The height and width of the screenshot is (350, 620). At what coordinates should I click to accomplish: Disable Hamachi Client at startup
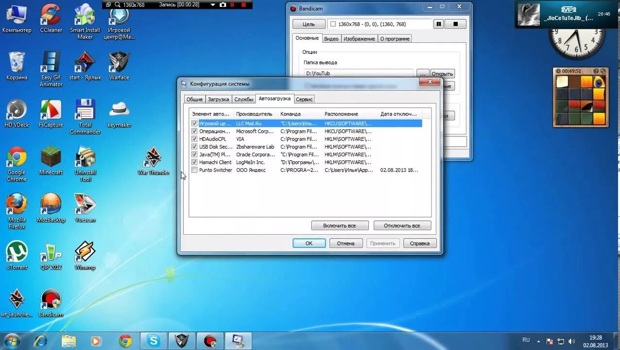194,162
